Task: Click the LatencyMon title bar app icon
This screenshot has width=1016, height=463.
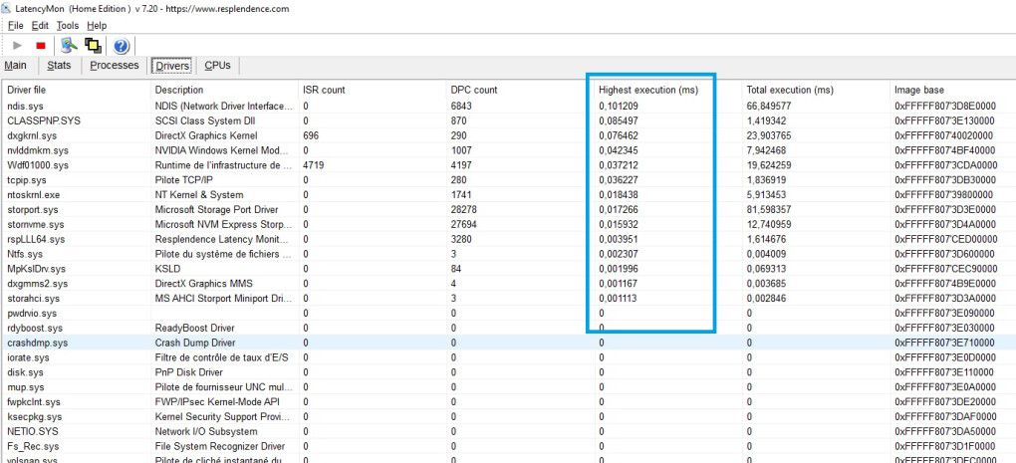Action: point(7,8)
